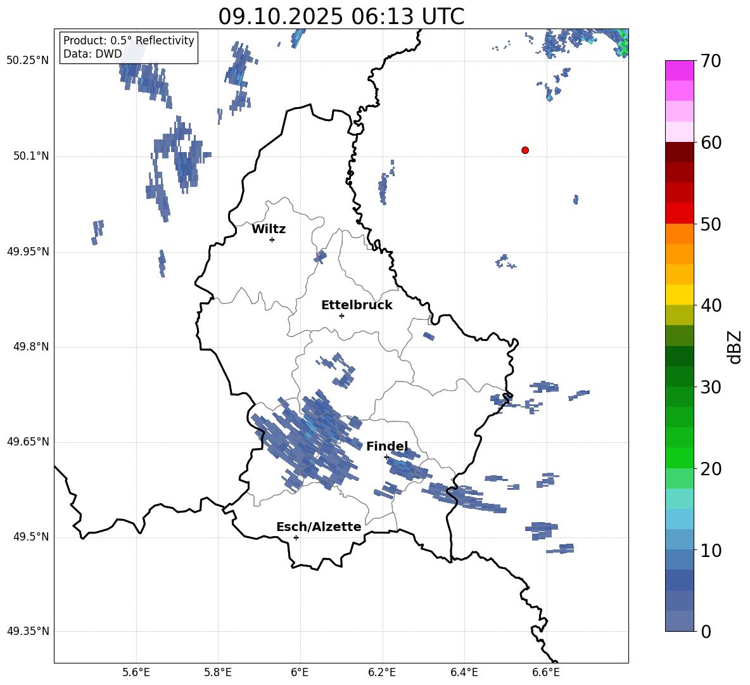
Task: Click the 6°E longitude label
Action: [300, 673]
